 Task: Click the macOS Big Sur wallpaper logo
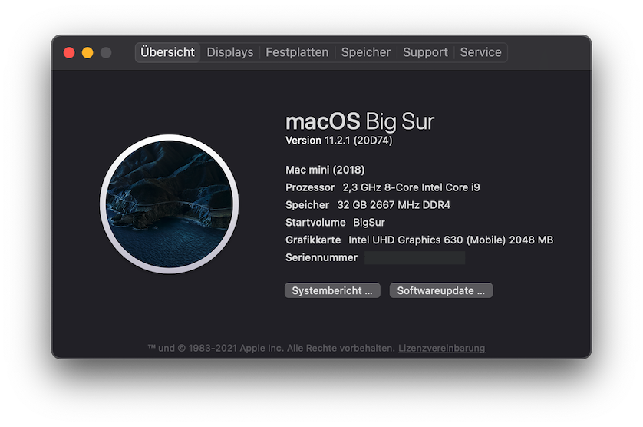tap(170, 204)
